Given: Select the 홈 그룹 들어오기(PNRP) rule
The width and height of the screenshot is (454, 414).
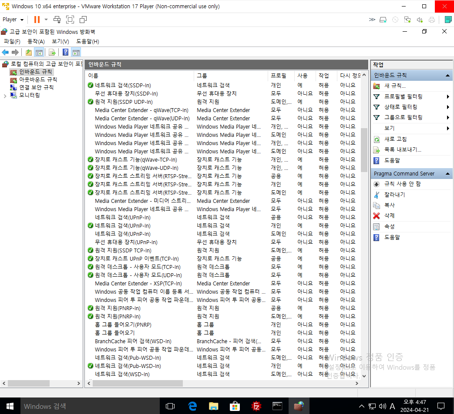Looking at the screenshot, I should pyautogui.click(x=123, y=325).
